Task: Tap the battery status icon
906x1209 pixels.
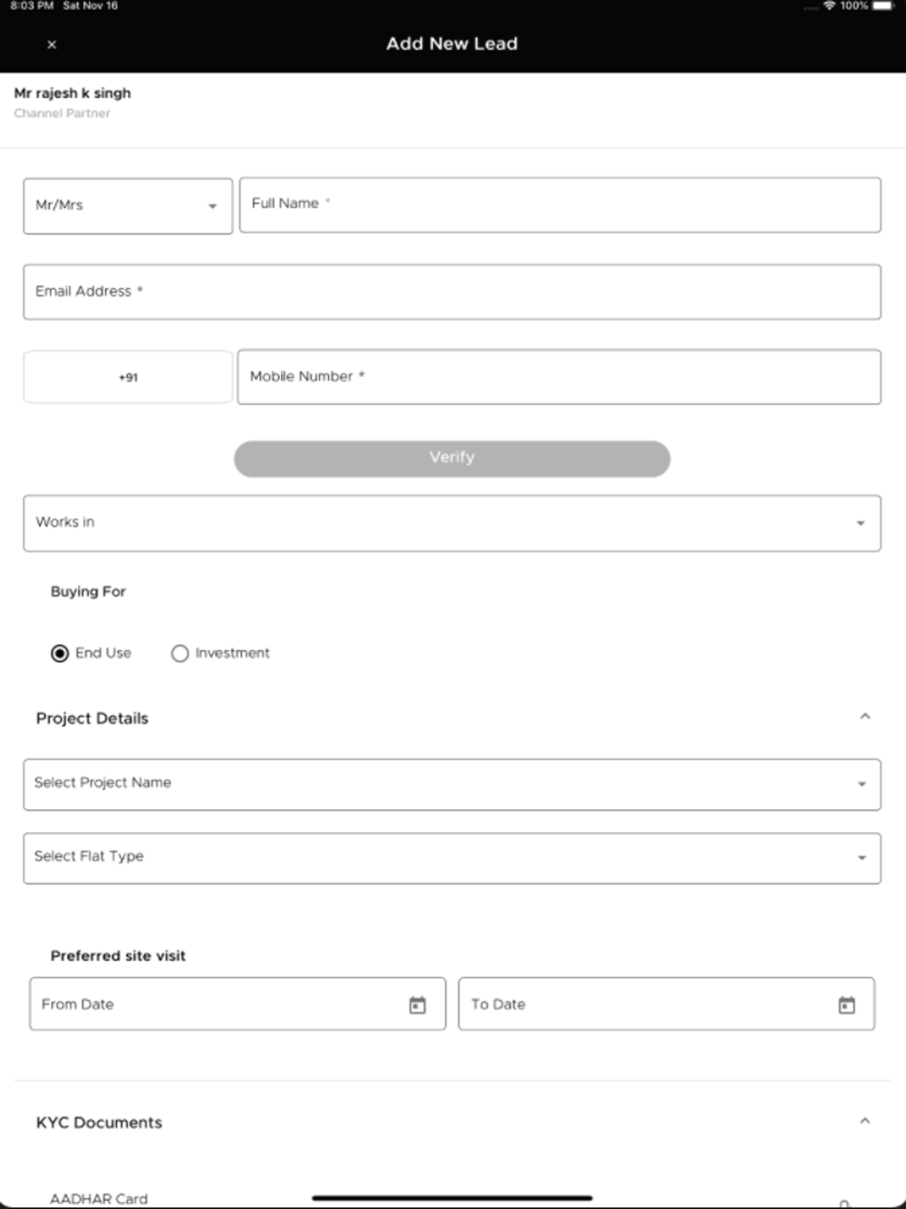Action: tap(884, 6)
